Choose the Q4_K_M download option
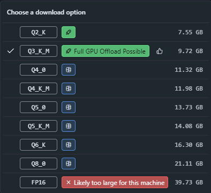The width and height of the screenshot is (211, 193). pos(39,88)
